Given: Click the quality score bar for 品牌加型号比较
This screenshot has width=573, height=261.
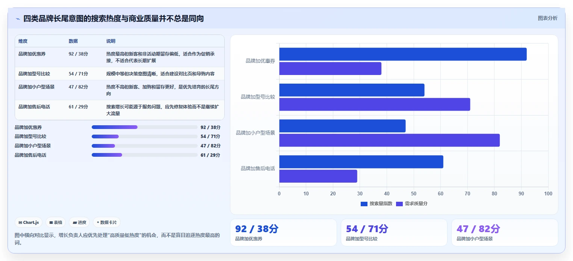Looking at the screenshot, I should coord(375,104).
